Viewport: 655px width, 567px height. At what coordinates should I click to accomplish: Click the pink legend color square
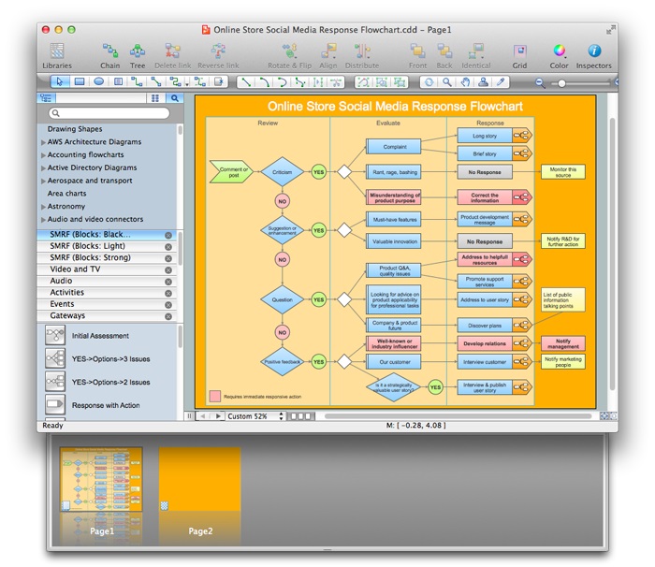tap(214, 396)
